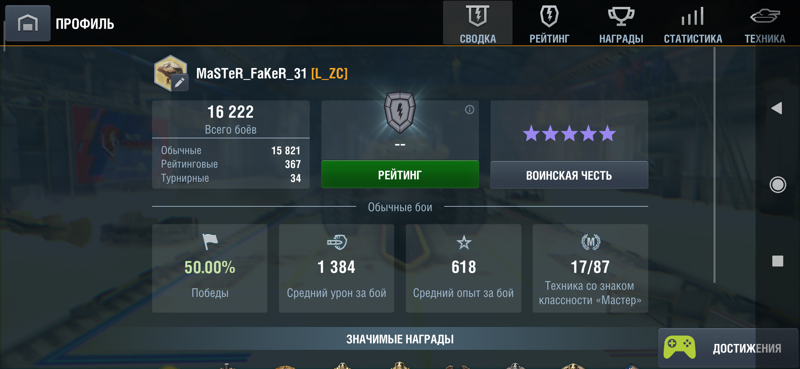Tap the win rate flag icon
The image size is (800, 369).
210,242
